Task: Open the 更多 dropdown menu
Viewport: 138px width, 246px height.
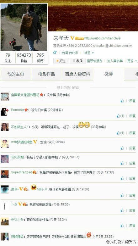Action: [132, 61]
